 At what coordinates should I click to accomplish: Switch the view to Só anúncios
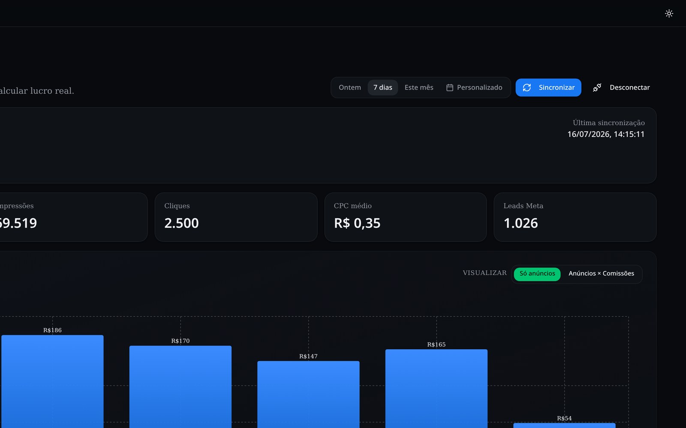(x=537, y=273)
